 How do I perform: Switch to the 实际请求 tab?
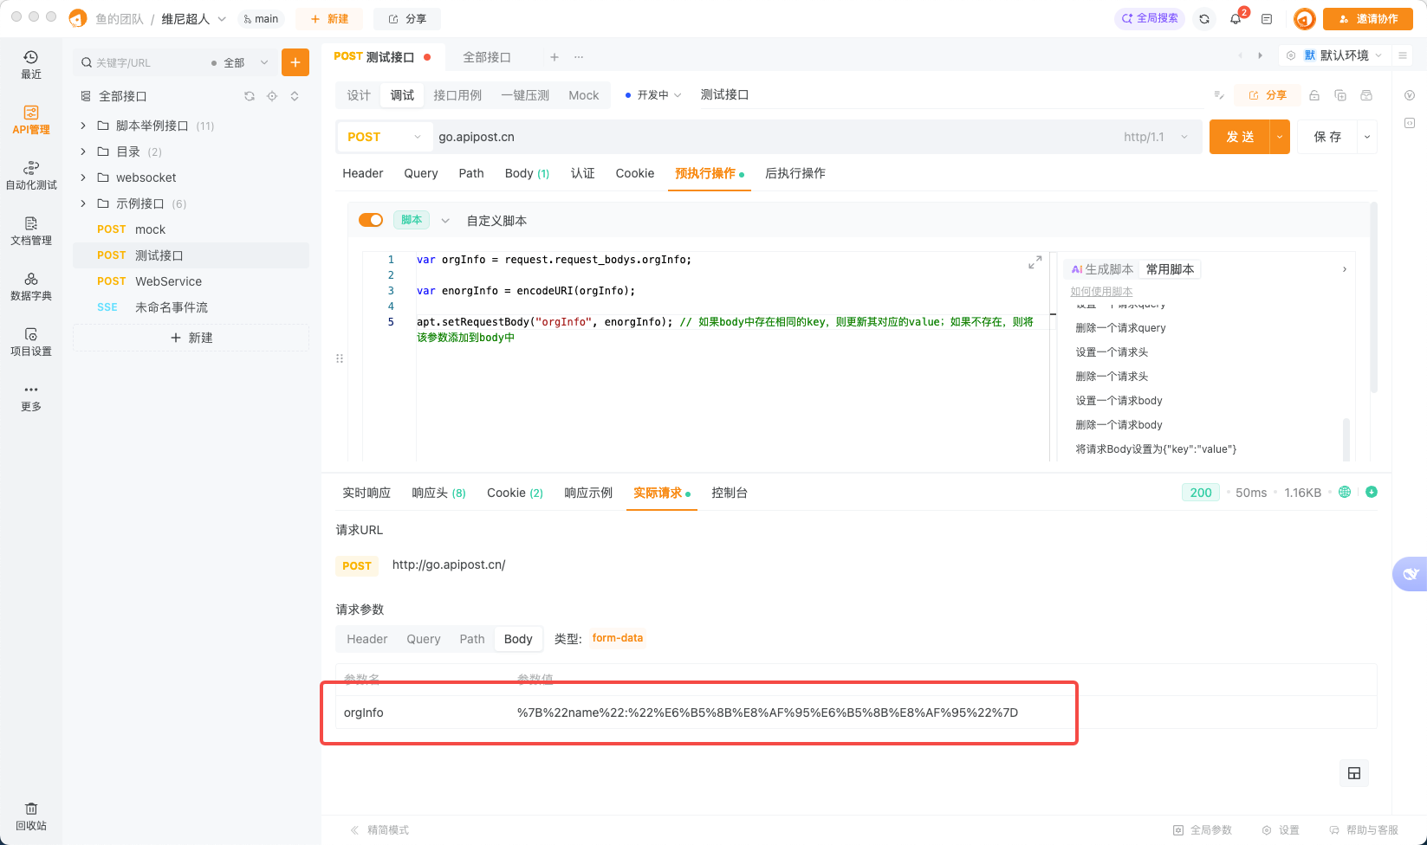click(x=656, y=493)
